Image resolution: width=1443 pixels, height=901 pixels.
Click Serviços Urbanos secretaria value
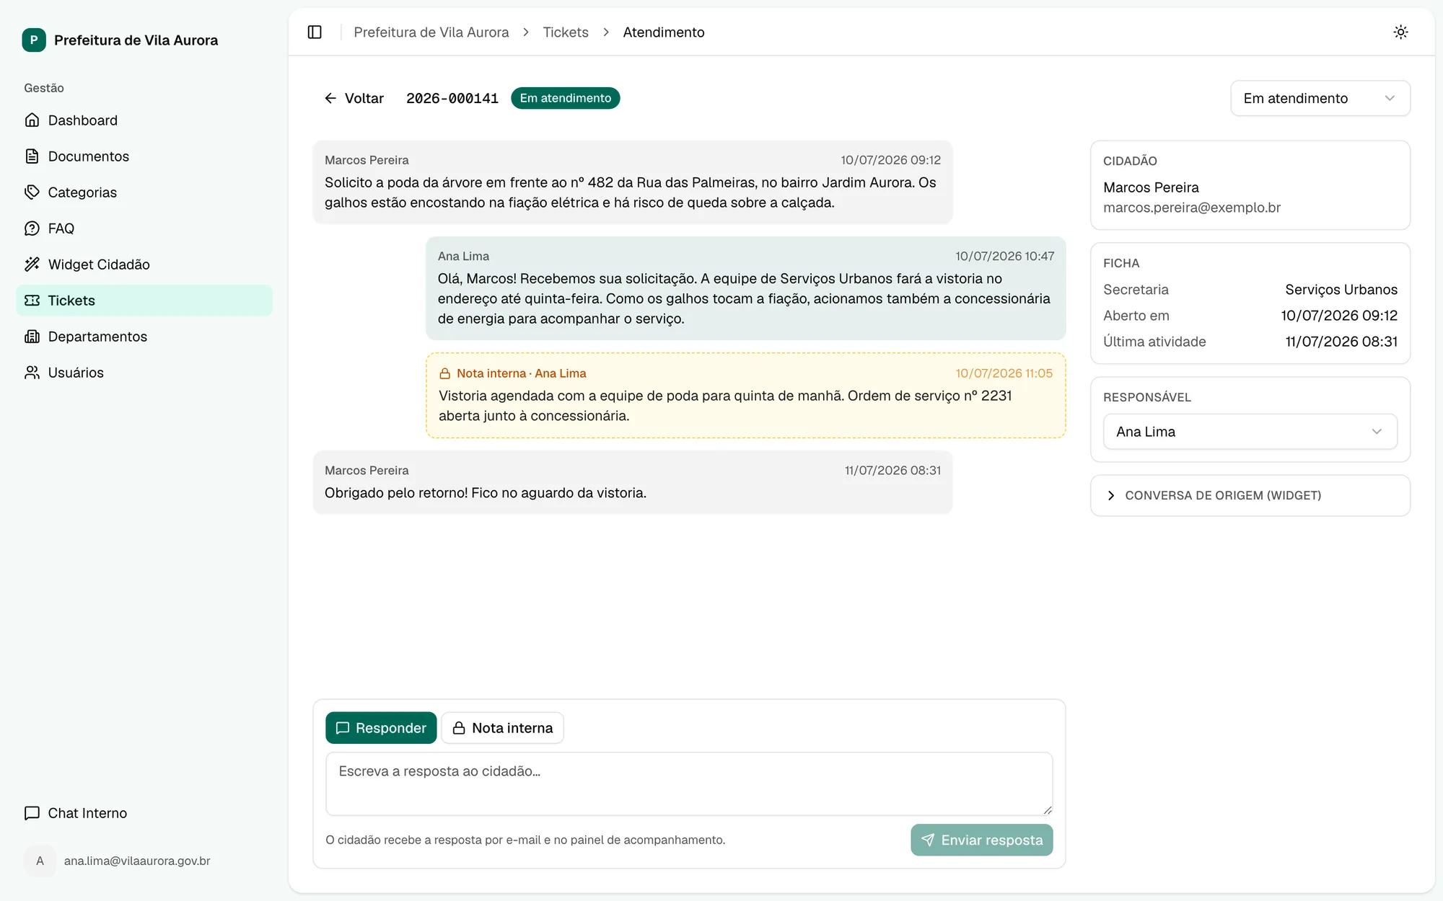point(1341,290)
